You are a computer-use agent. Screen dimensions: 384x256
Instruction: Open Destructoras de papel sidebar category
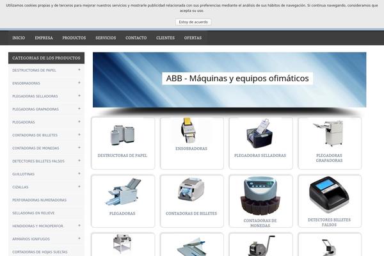tap(35, 70)
